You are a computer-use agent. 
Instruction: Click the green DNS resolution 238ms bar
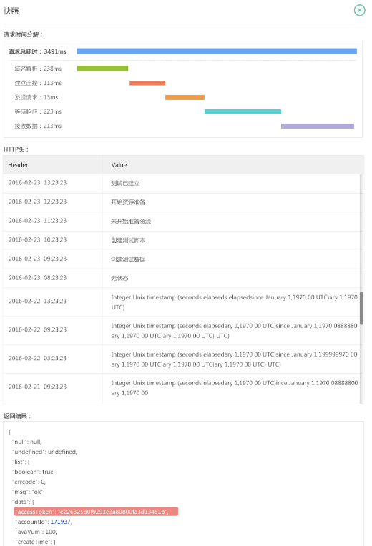(x=102, y=69)
